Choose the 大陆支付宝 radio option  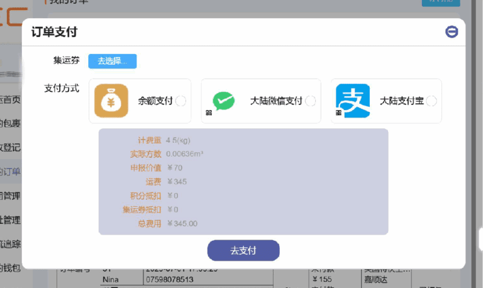tap(431, 101)
